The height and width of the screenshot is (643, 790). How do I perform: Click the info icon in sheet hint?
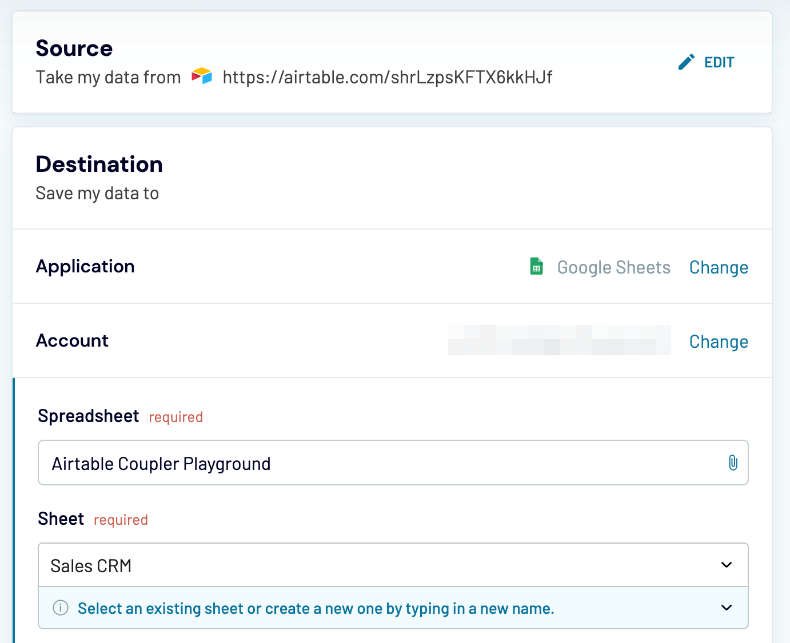[x=61, y=608]
